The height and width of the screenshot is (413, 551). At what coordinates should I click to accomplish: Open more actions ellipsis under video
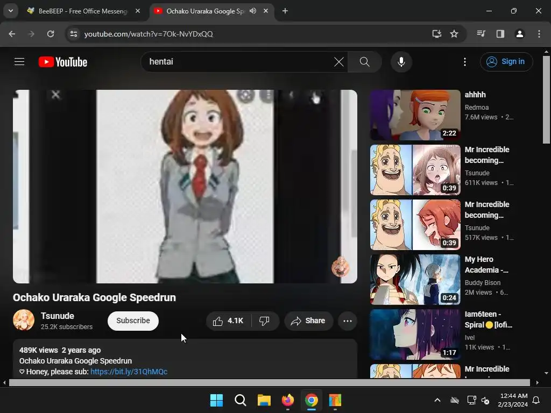point(347,321)
